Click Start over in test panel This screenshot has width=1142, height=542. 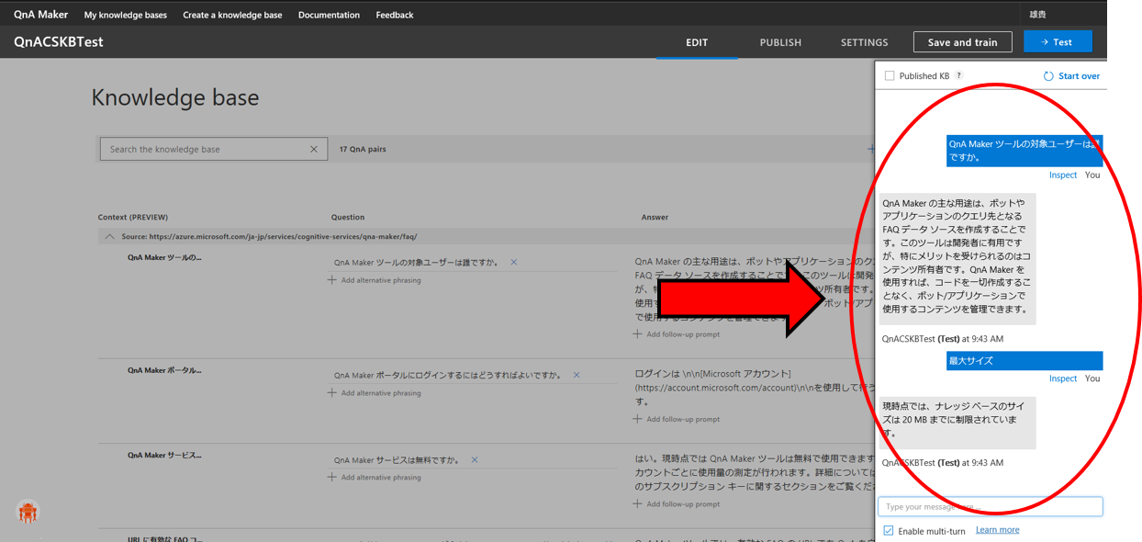point(1079,76)
